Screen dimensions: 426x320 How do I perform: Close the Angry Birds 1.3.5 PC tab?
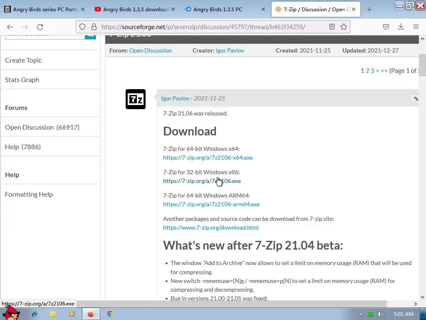click(263, 9)
